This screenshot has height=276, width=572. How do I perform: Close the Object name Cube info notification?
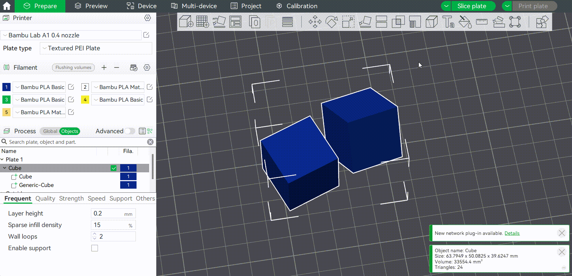click(562, 252)
